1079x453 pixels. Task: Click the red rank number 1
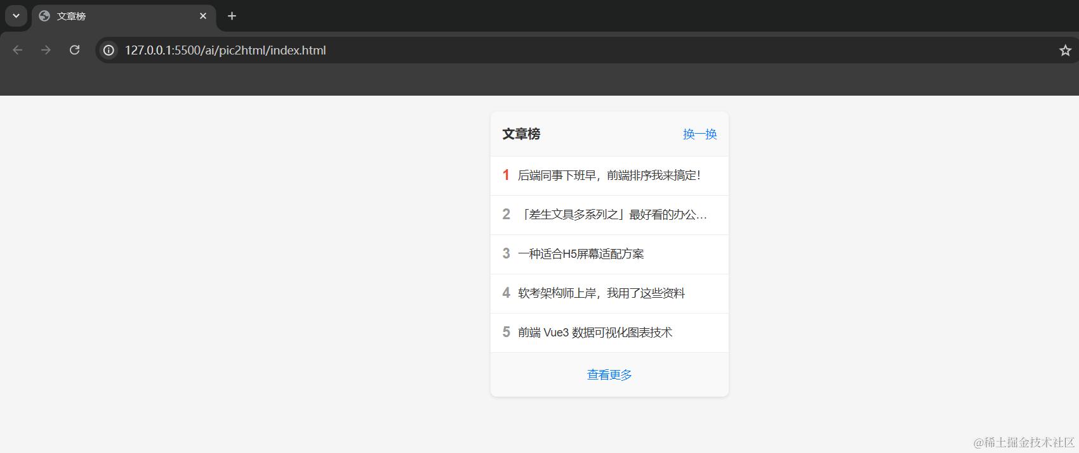pos(506,175)
